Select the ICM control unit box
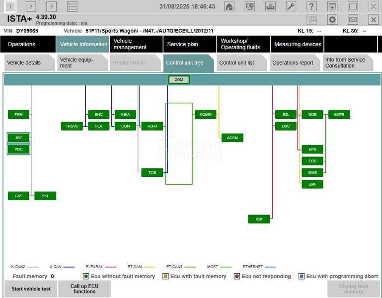 coord(259,219)
